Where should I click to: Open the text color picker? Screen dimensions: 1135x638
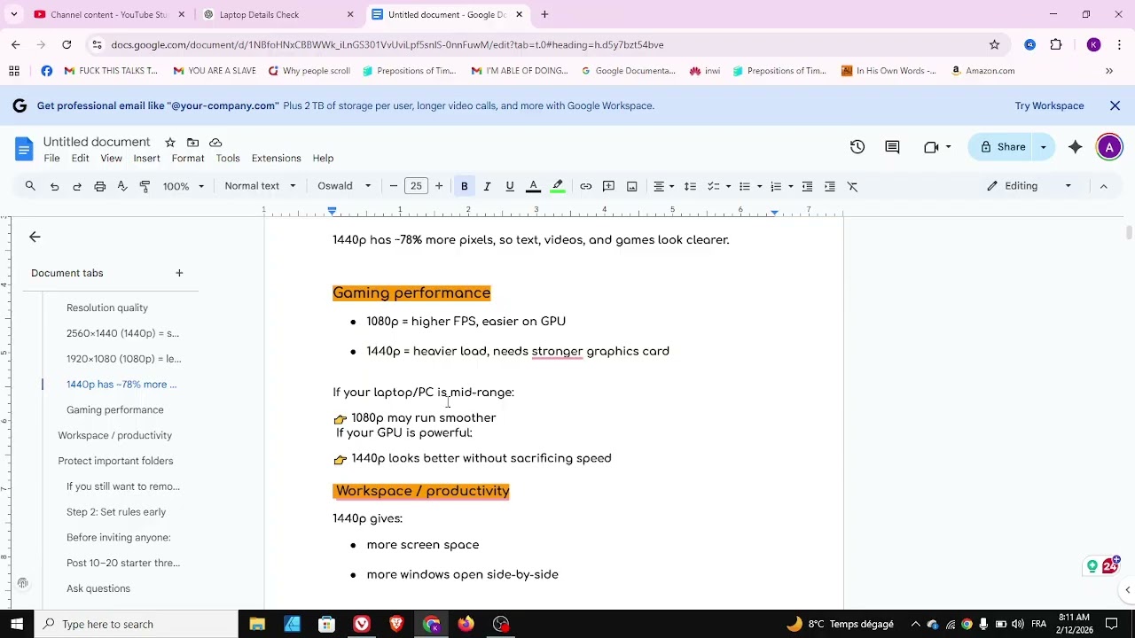point(533,186)
